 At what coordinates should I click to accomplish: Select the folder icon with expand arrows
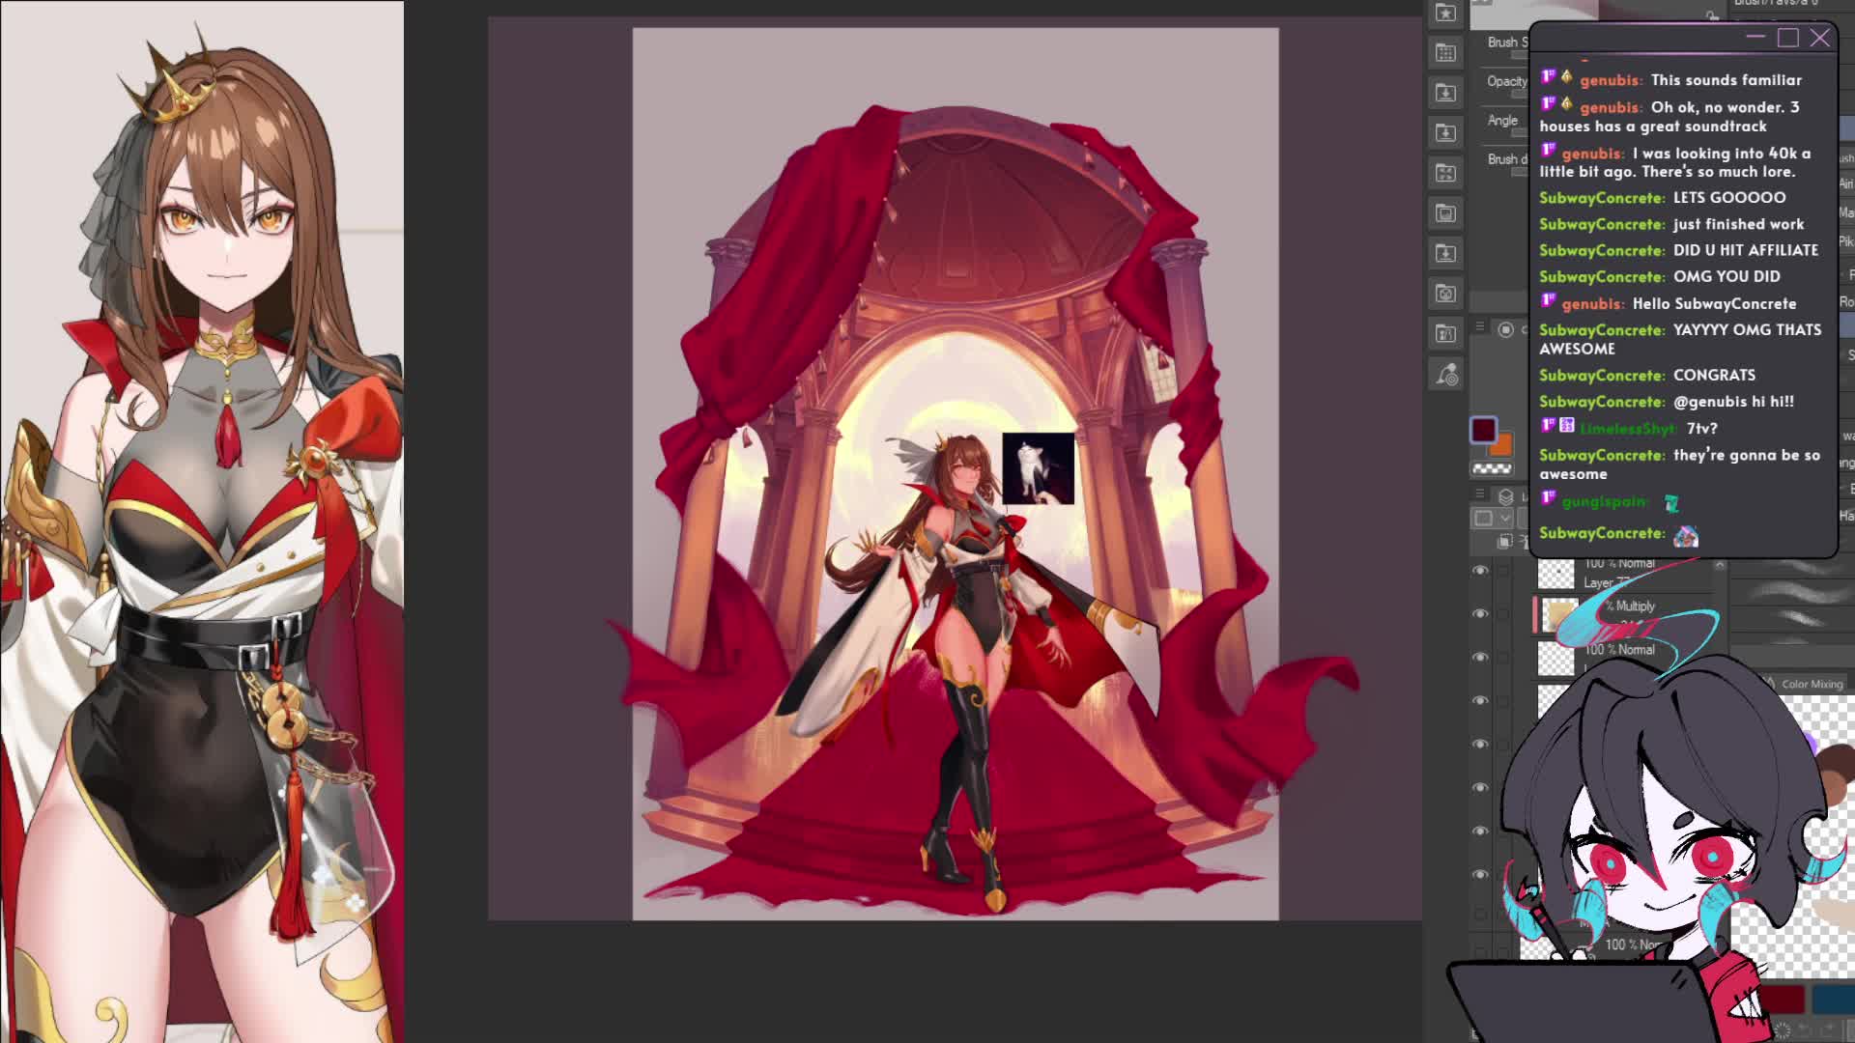[x=1445, y=173]
